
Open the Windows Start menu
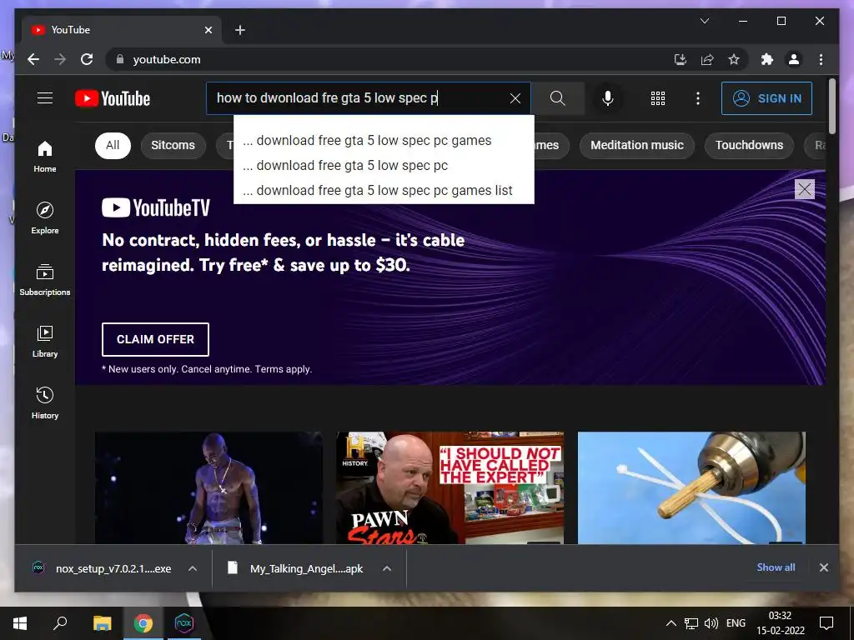tap(20, 623)
